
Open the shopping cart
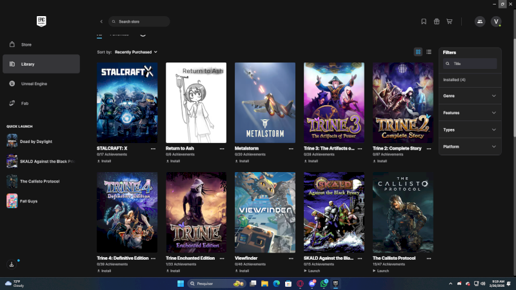click(450, 21)
